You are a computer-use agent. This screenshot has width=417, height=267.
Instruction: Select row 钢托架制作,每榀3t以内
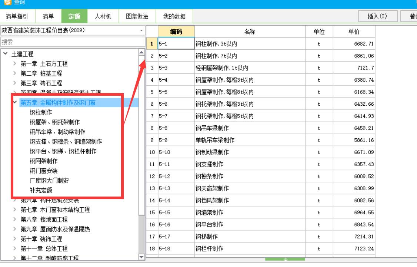[261, 104]
